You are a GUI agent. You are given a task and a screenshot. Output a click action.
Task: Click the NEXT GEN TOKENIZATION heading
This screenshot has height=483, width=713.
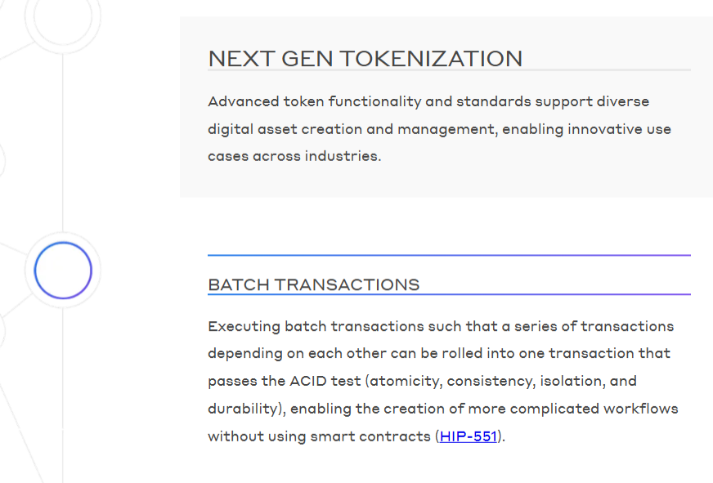tap(365, 59)
